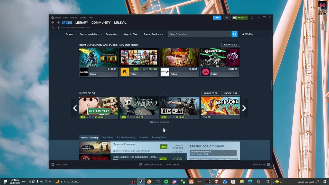Click the UNDER 30 SR filter button
The image size is (329, 185).
click(x=211, y=93)
